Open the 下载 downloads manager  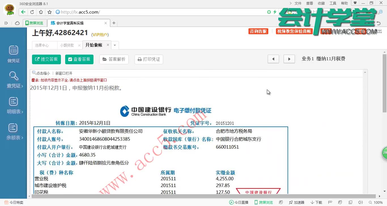[x=316, y=202]
